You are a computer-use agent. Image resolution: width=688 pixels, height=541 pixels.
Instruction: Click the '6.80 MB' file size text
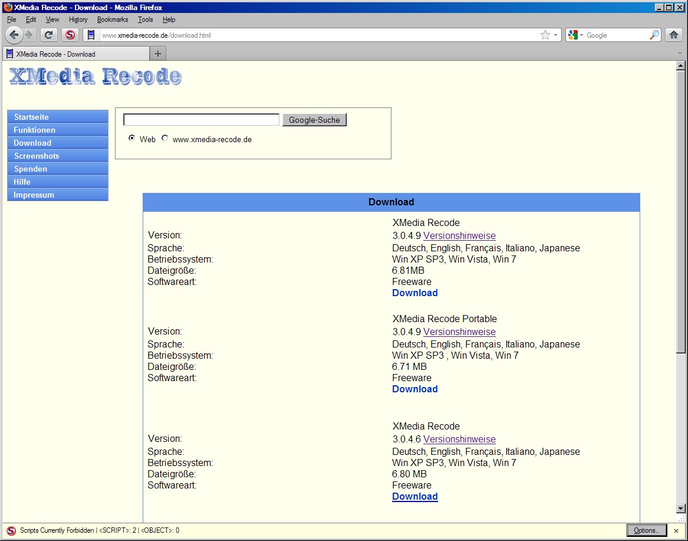click(x=409, y=474)
